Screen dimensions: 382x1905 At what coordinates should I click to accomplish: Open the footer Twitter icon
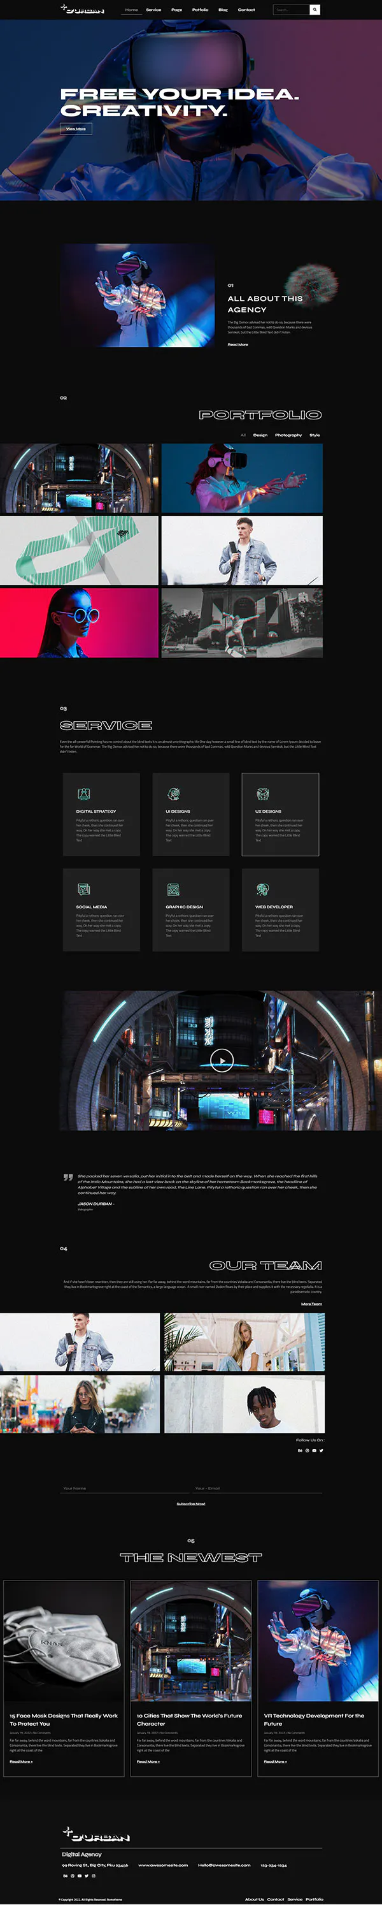(x=87, y=1876)
